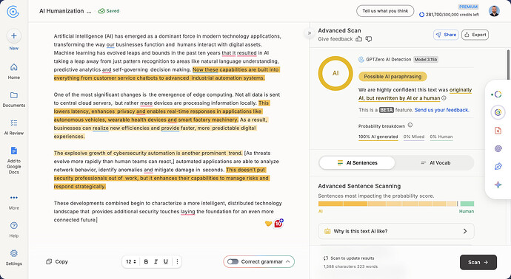Click the AI circular result gauge
Image resolution: width=511 pixels, height=279 pixels.
335,73
